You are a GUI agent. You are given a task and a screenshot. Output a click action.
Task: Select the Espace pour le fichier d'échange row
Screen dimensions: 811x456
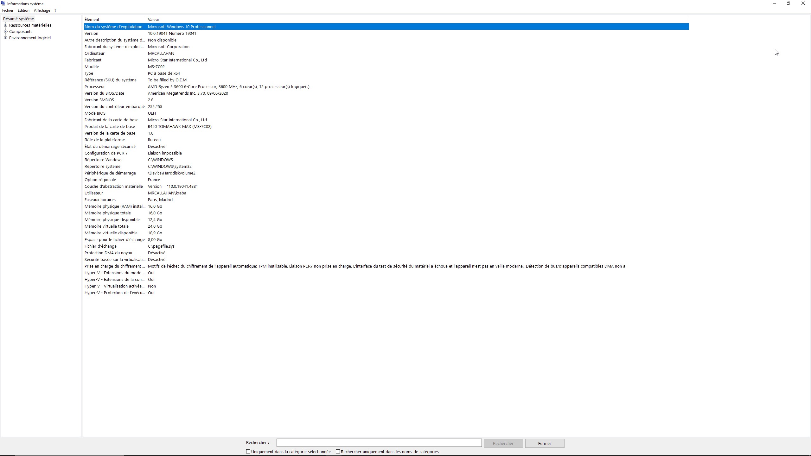386,240
